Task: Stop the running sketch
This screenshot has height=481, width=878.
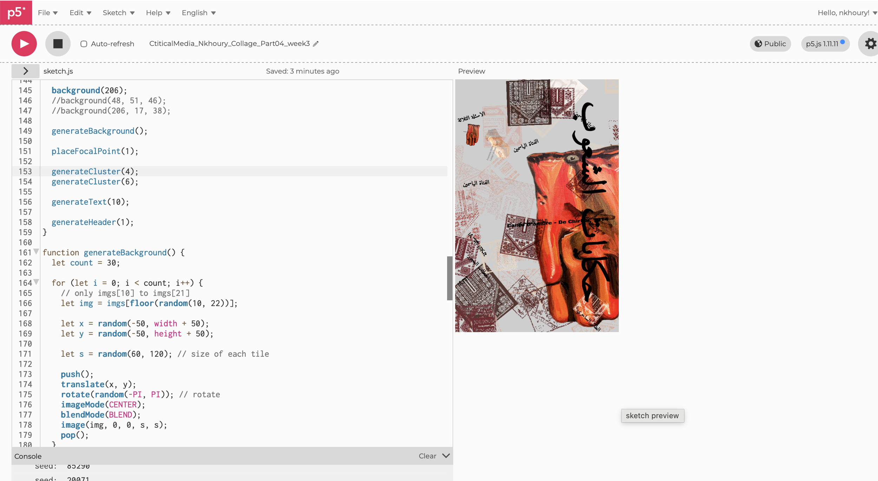Action: click(x=58, y=44)
